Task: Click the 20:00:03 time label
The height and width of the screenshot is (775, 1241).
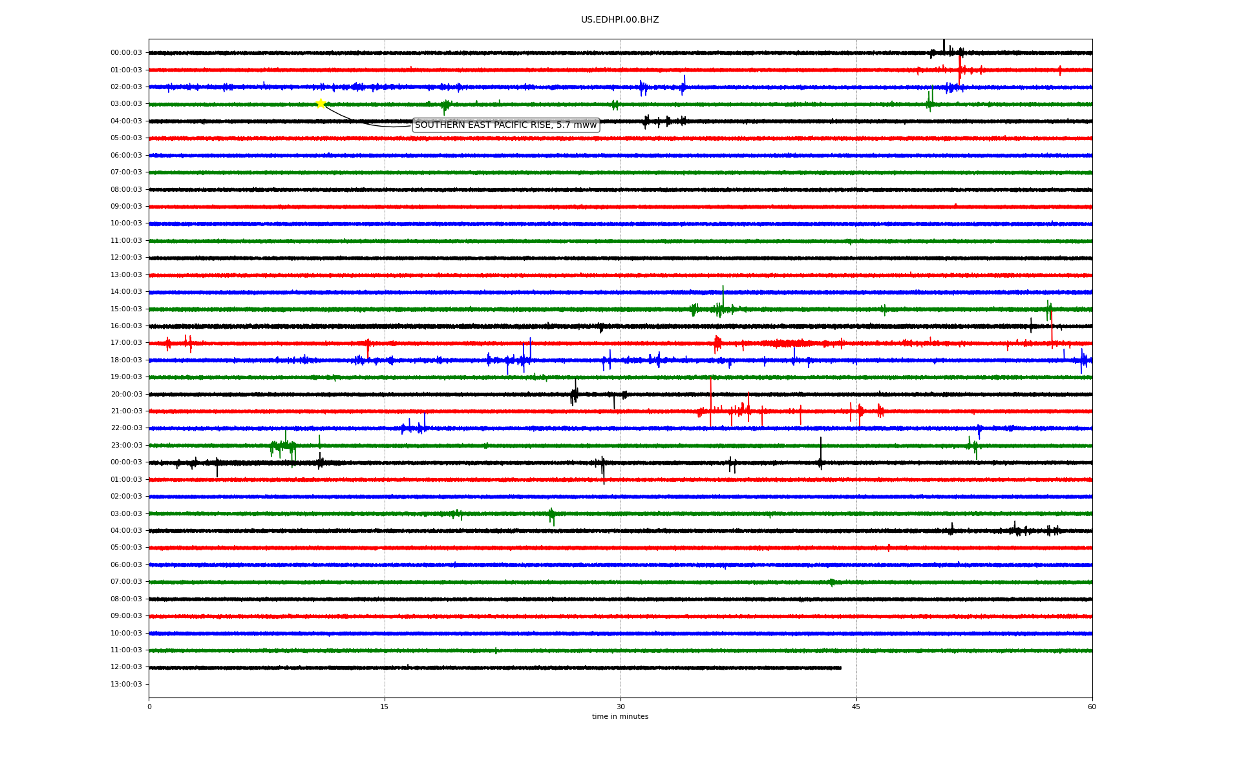Action: [x=126, y=394]
